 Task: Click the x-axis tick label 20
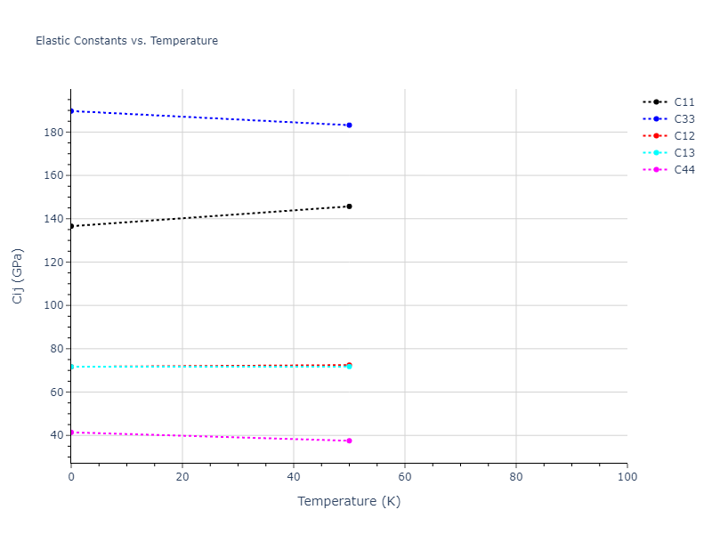182,478
